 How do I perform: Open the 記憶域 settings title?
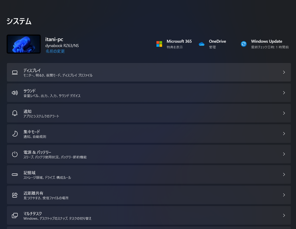tap(30, 173)
